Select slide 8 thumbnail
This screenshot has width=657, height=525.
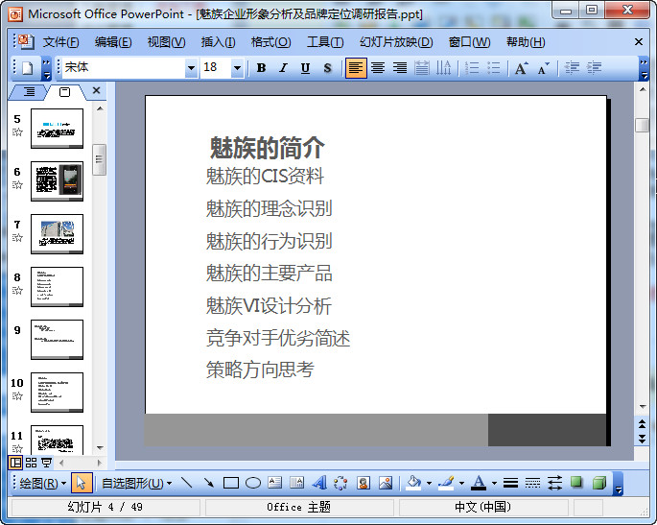[57, 287]
